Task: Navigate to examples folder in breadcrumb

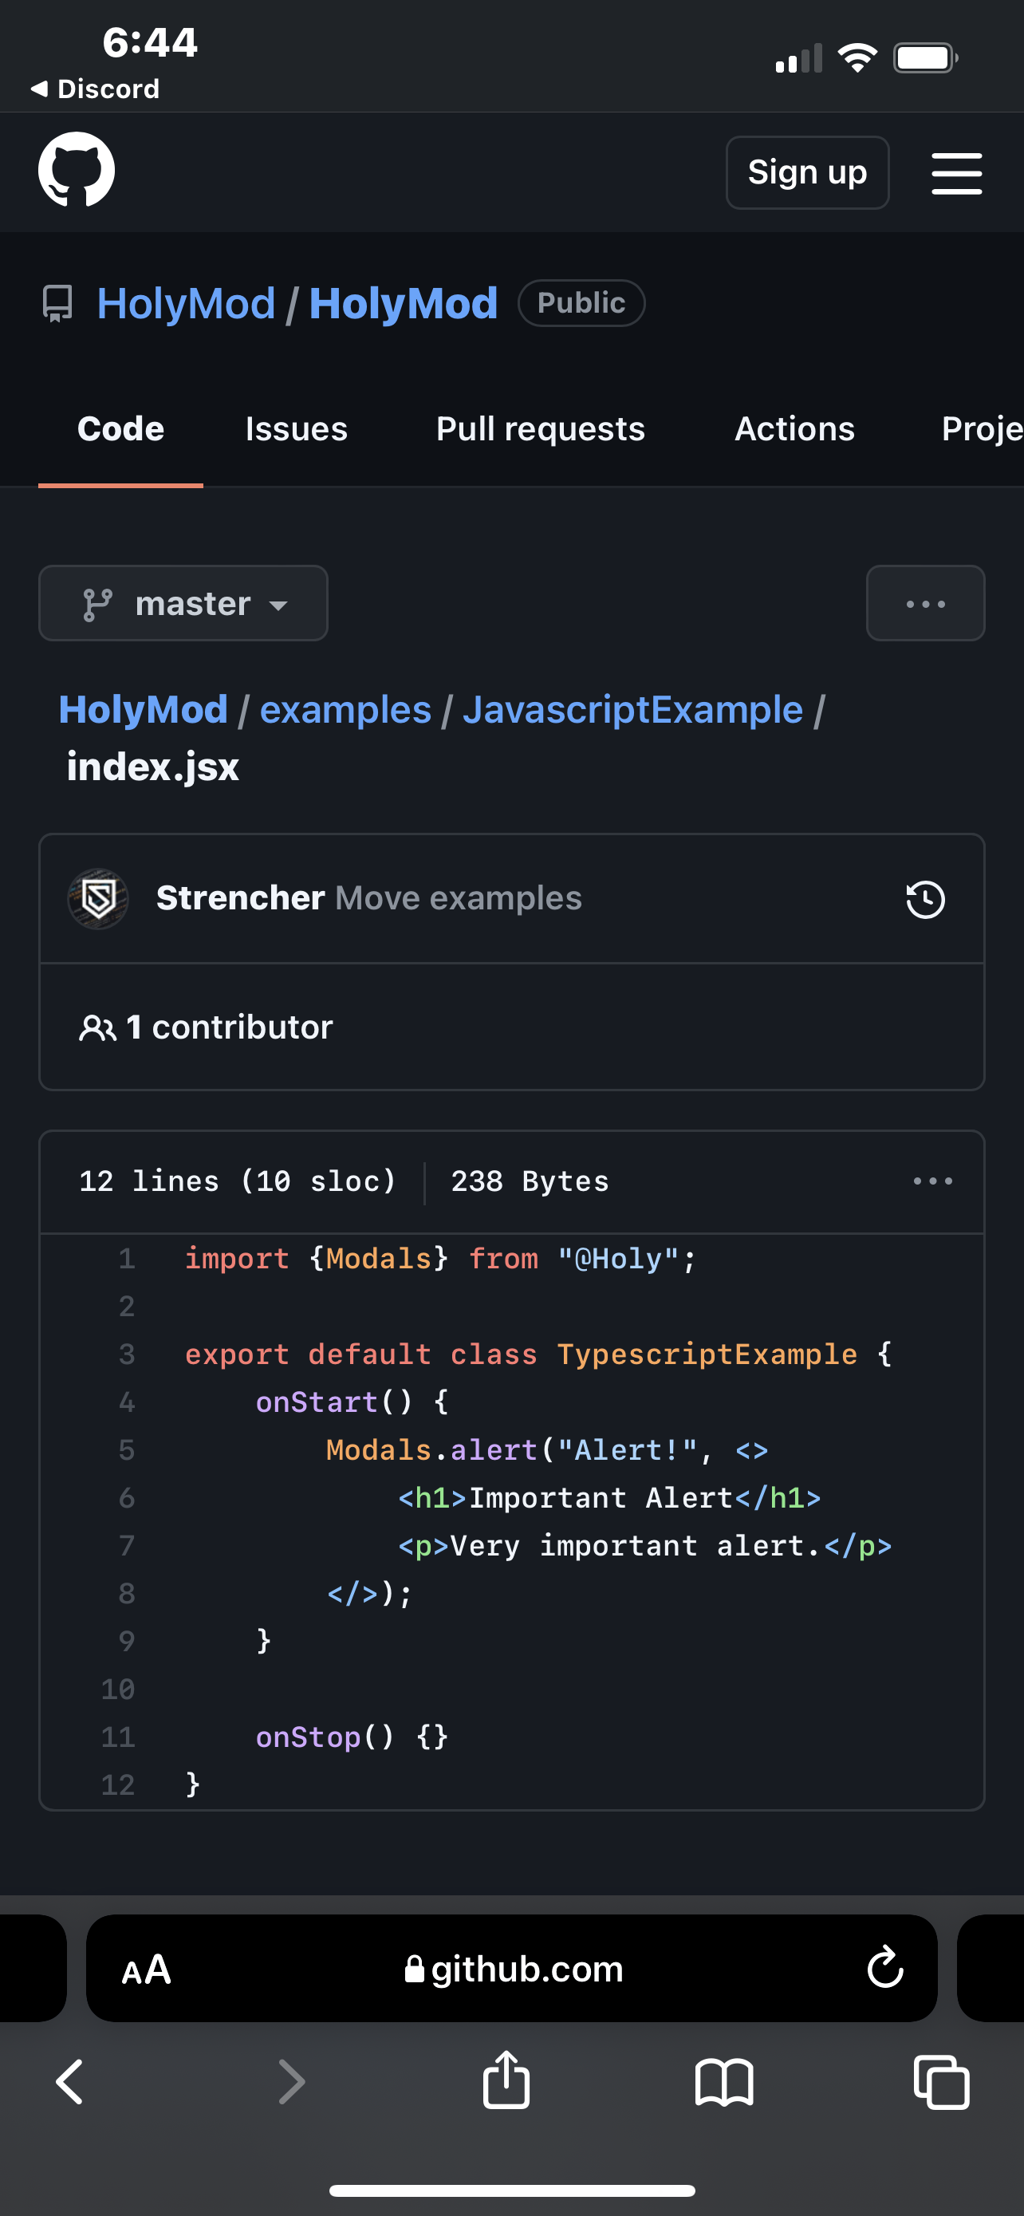Action: click(345, 710)
